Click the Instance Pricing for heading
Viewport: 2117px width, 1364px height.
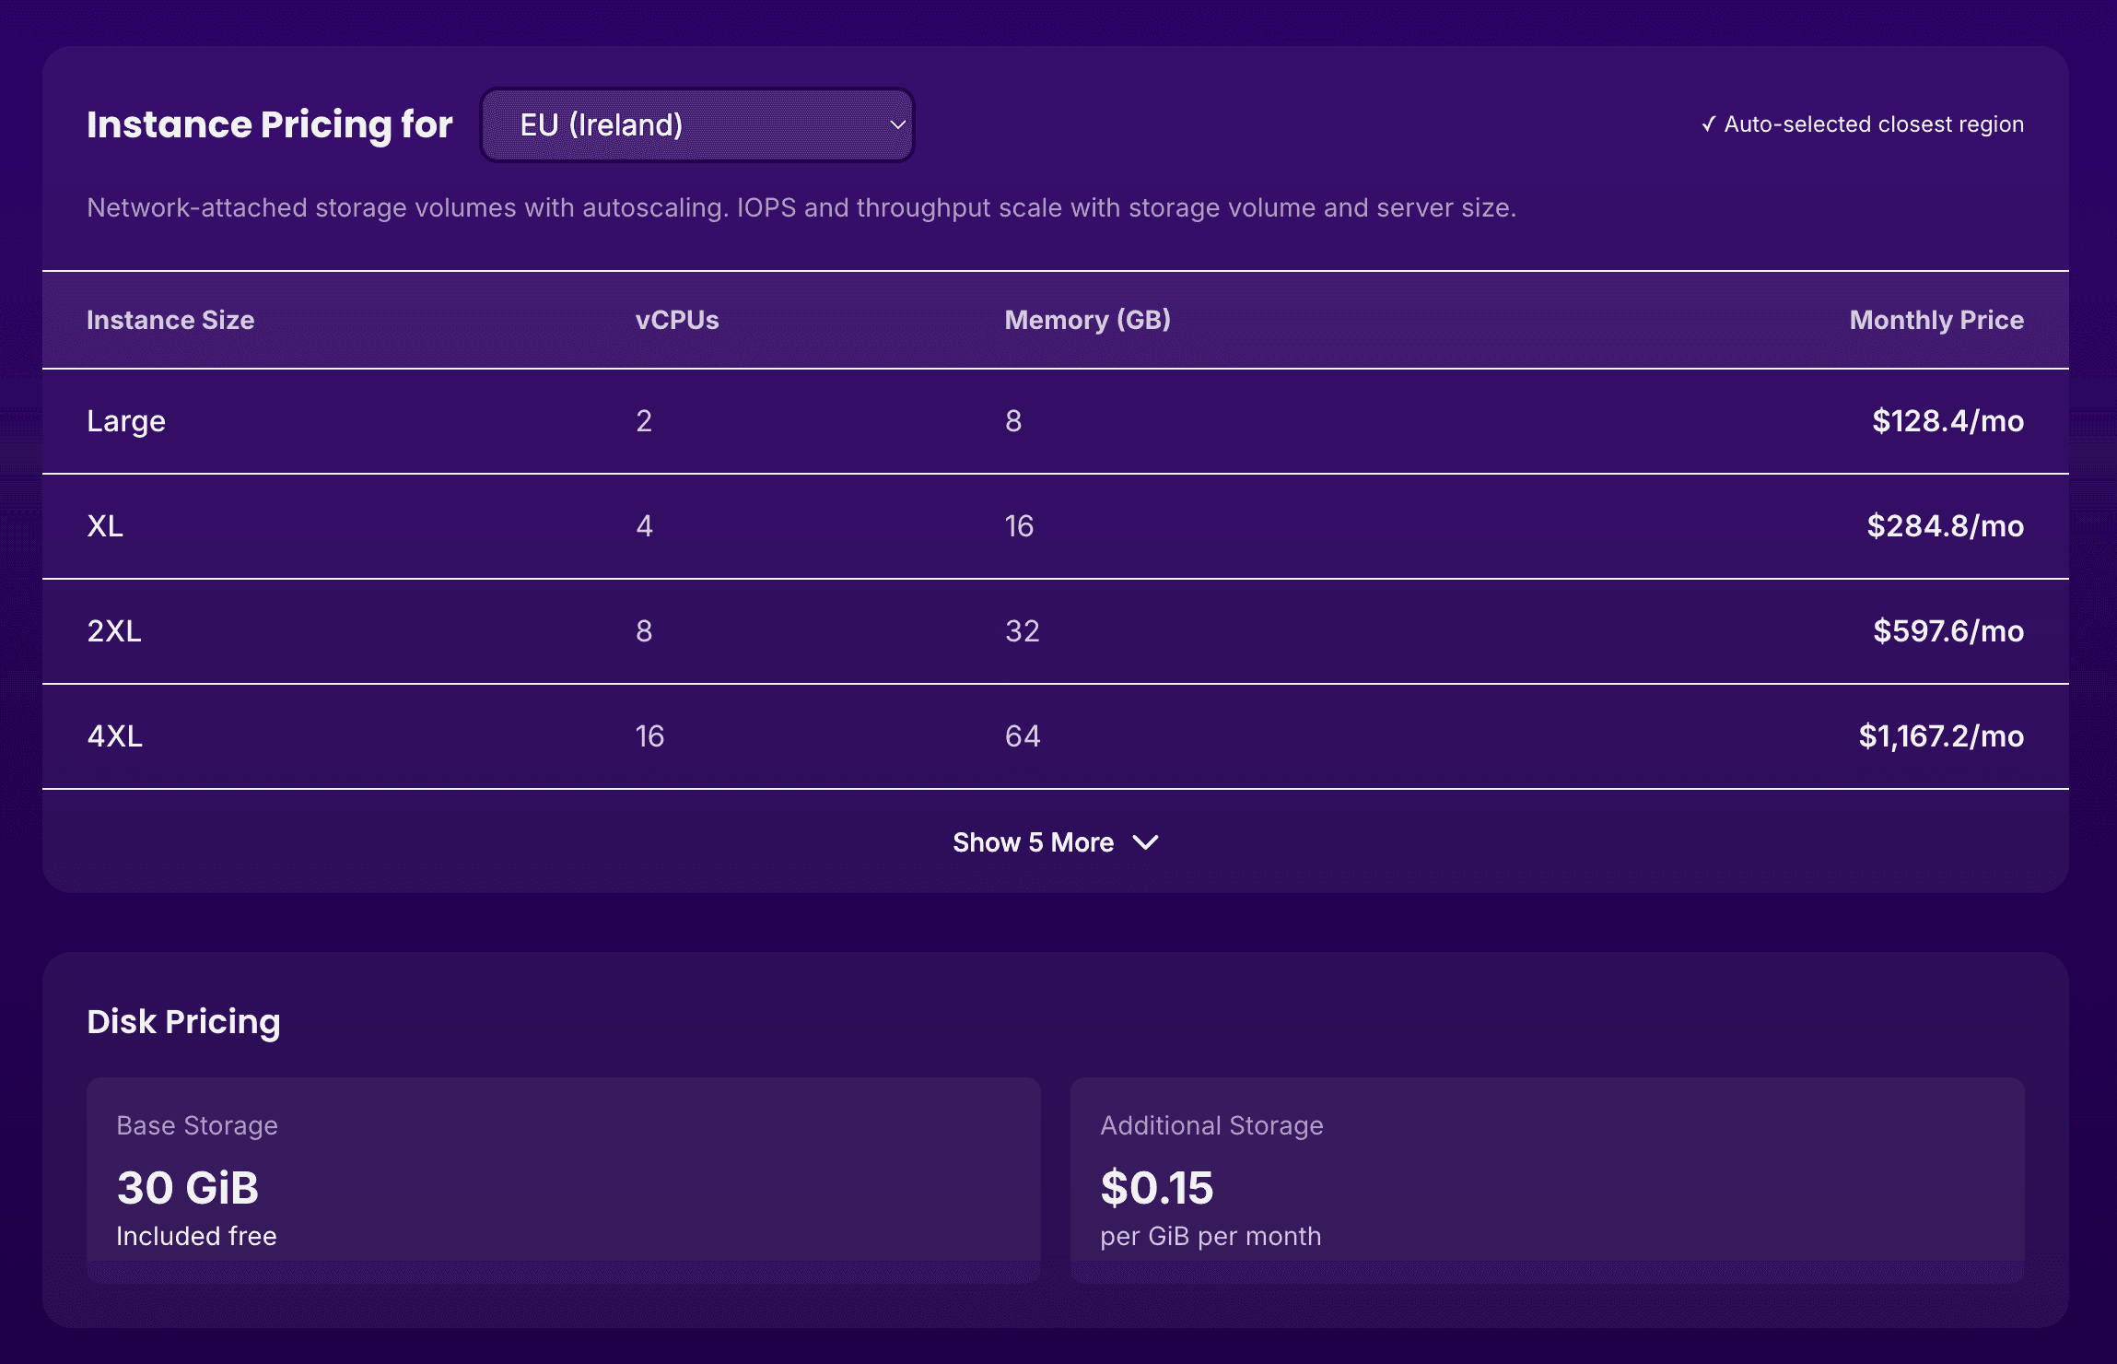(270, 124)
